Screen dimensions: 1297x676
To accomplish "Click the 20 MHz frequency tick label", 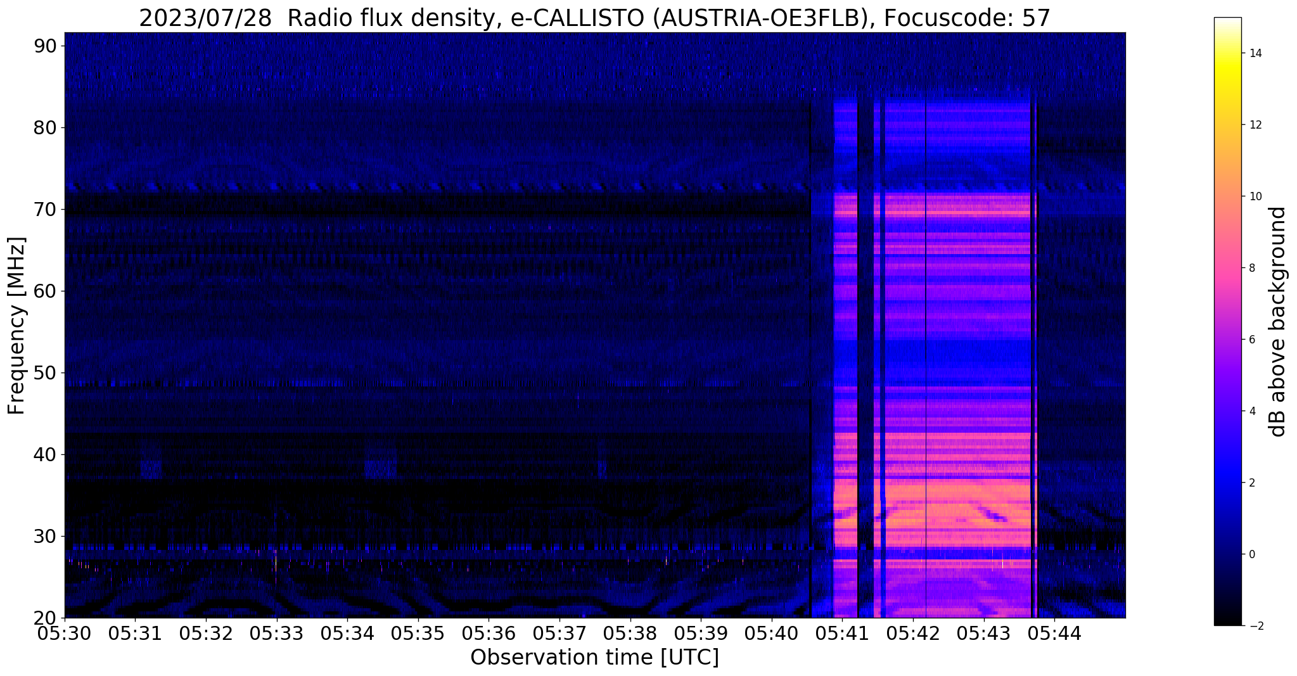I will [46, 618].
